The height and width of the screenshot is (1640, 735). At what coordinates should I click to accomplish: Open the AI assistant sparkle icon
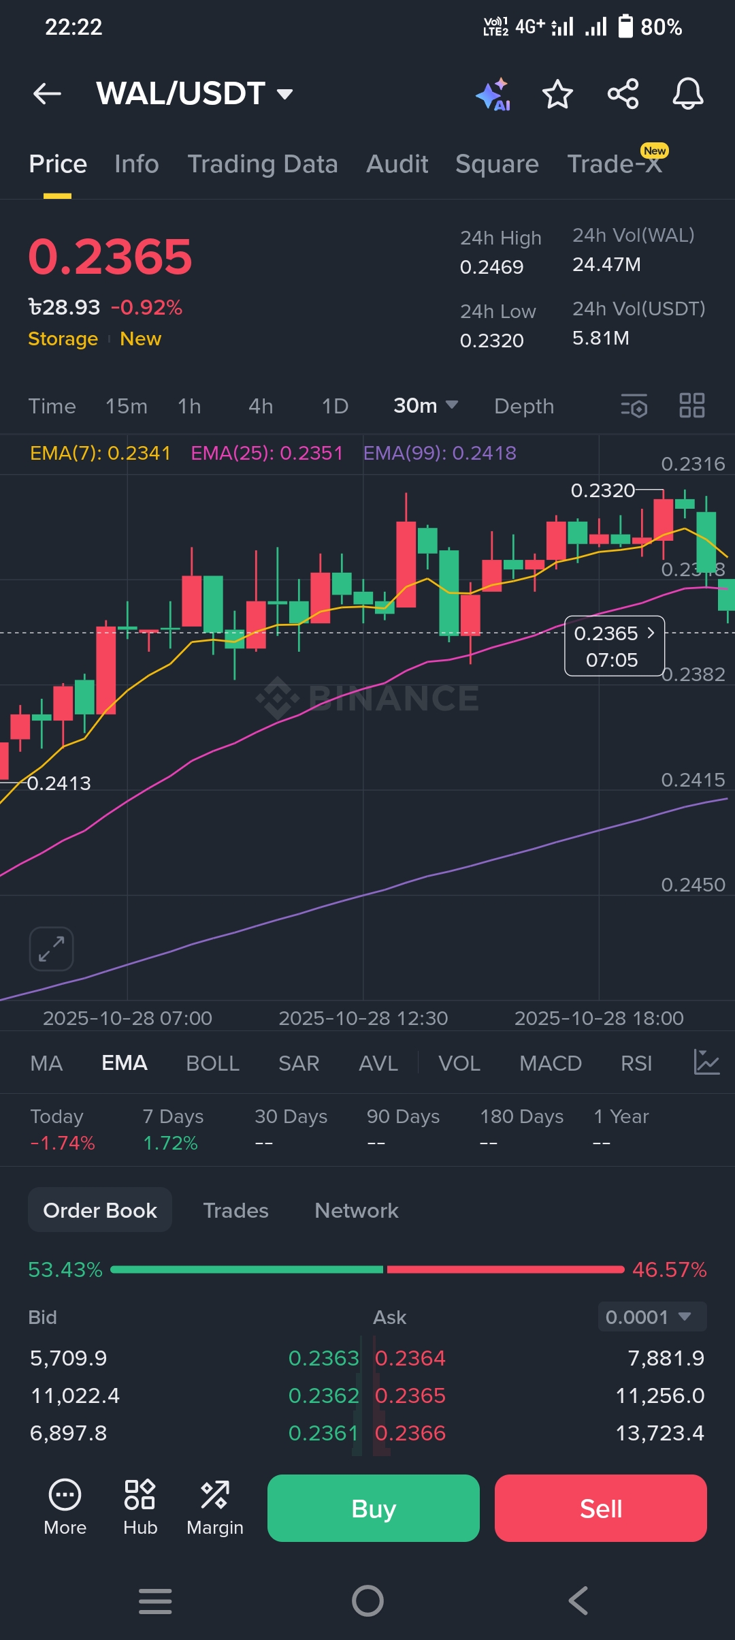point(493,94)
